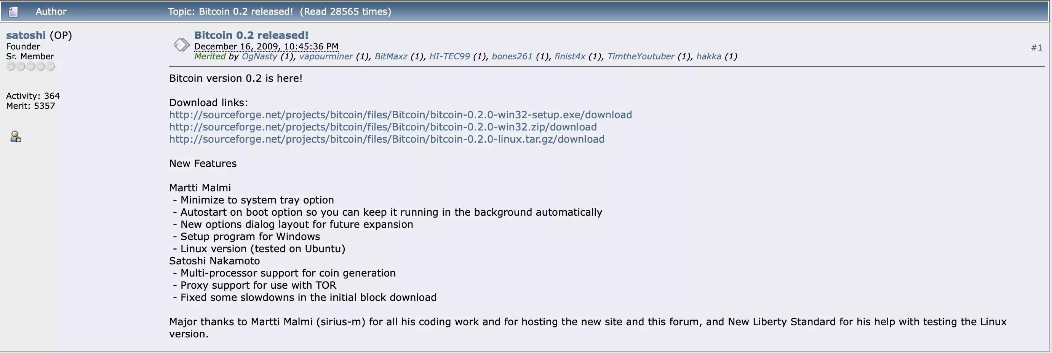Image resolution: width=1052 pixels, height=353 pixels.
Task: Click the member rank stars row
Action: [30, 67]
